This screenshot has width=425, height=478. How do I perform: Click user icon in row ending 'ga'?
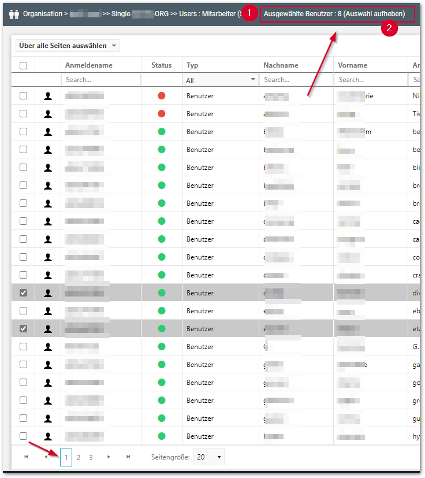[48, 365]
